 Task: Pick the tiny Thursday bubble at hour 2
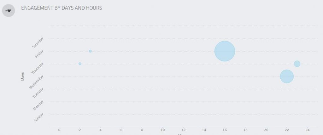(x=80, y=64)
